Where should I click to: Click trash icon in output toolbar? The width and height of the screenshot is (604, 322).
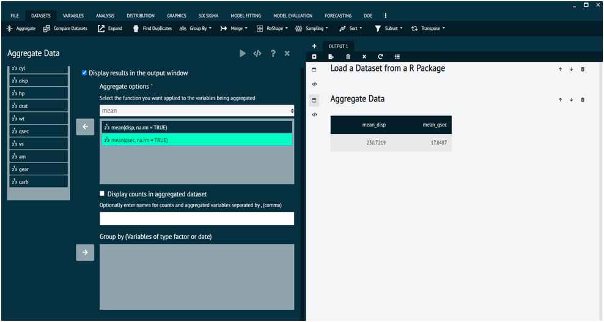[348, 57]
